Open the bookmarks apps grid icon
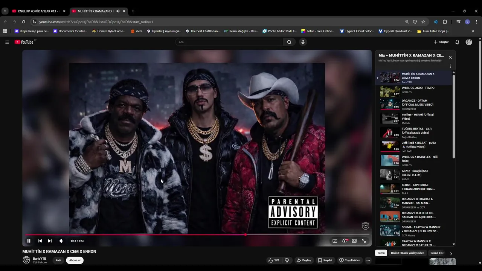Screen dimensions: 482x271 pyautogui.click(x=5, y=31)
